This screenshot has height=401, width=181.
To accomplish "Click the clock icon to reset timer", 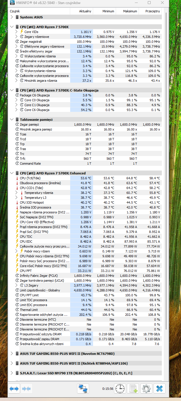I will tap(120, 389).
